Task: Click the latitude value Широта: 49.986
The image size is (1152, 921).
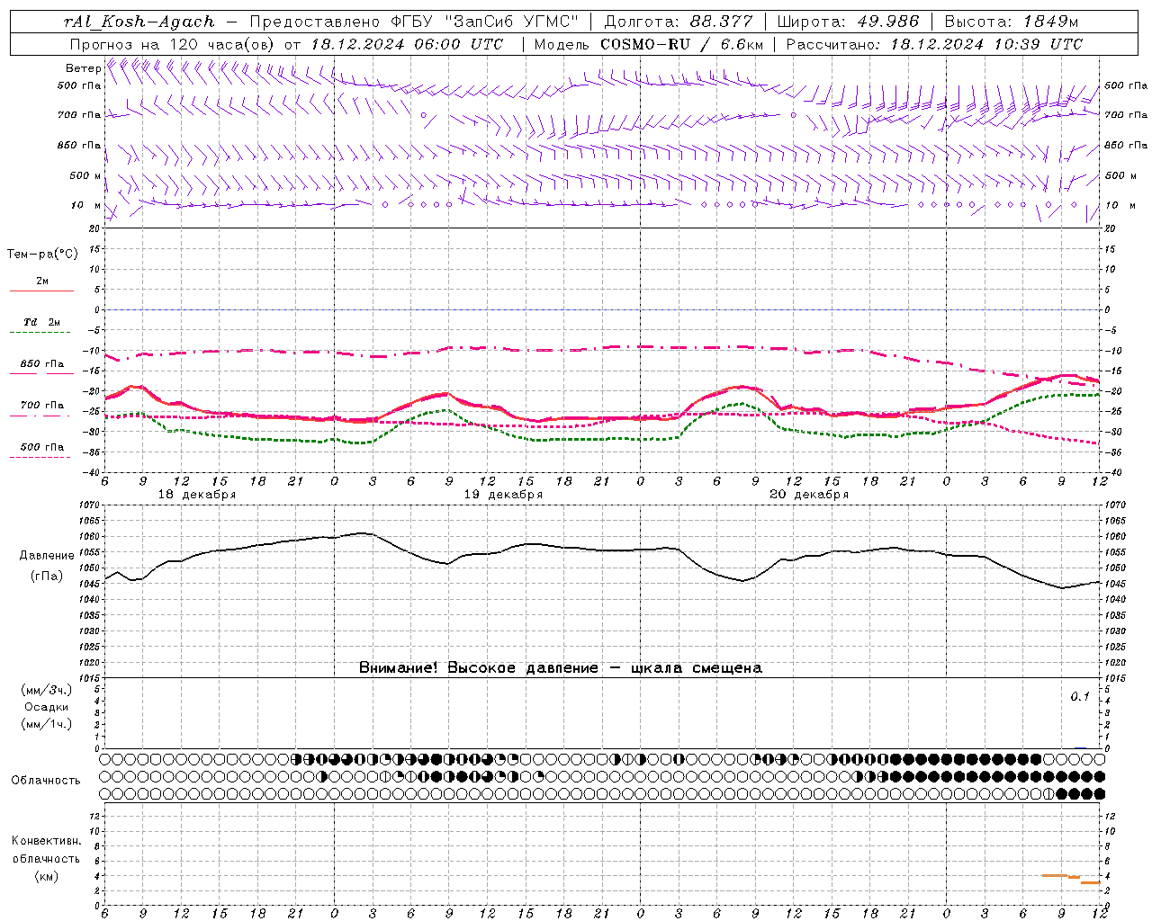Action: (x=848, y=22)
